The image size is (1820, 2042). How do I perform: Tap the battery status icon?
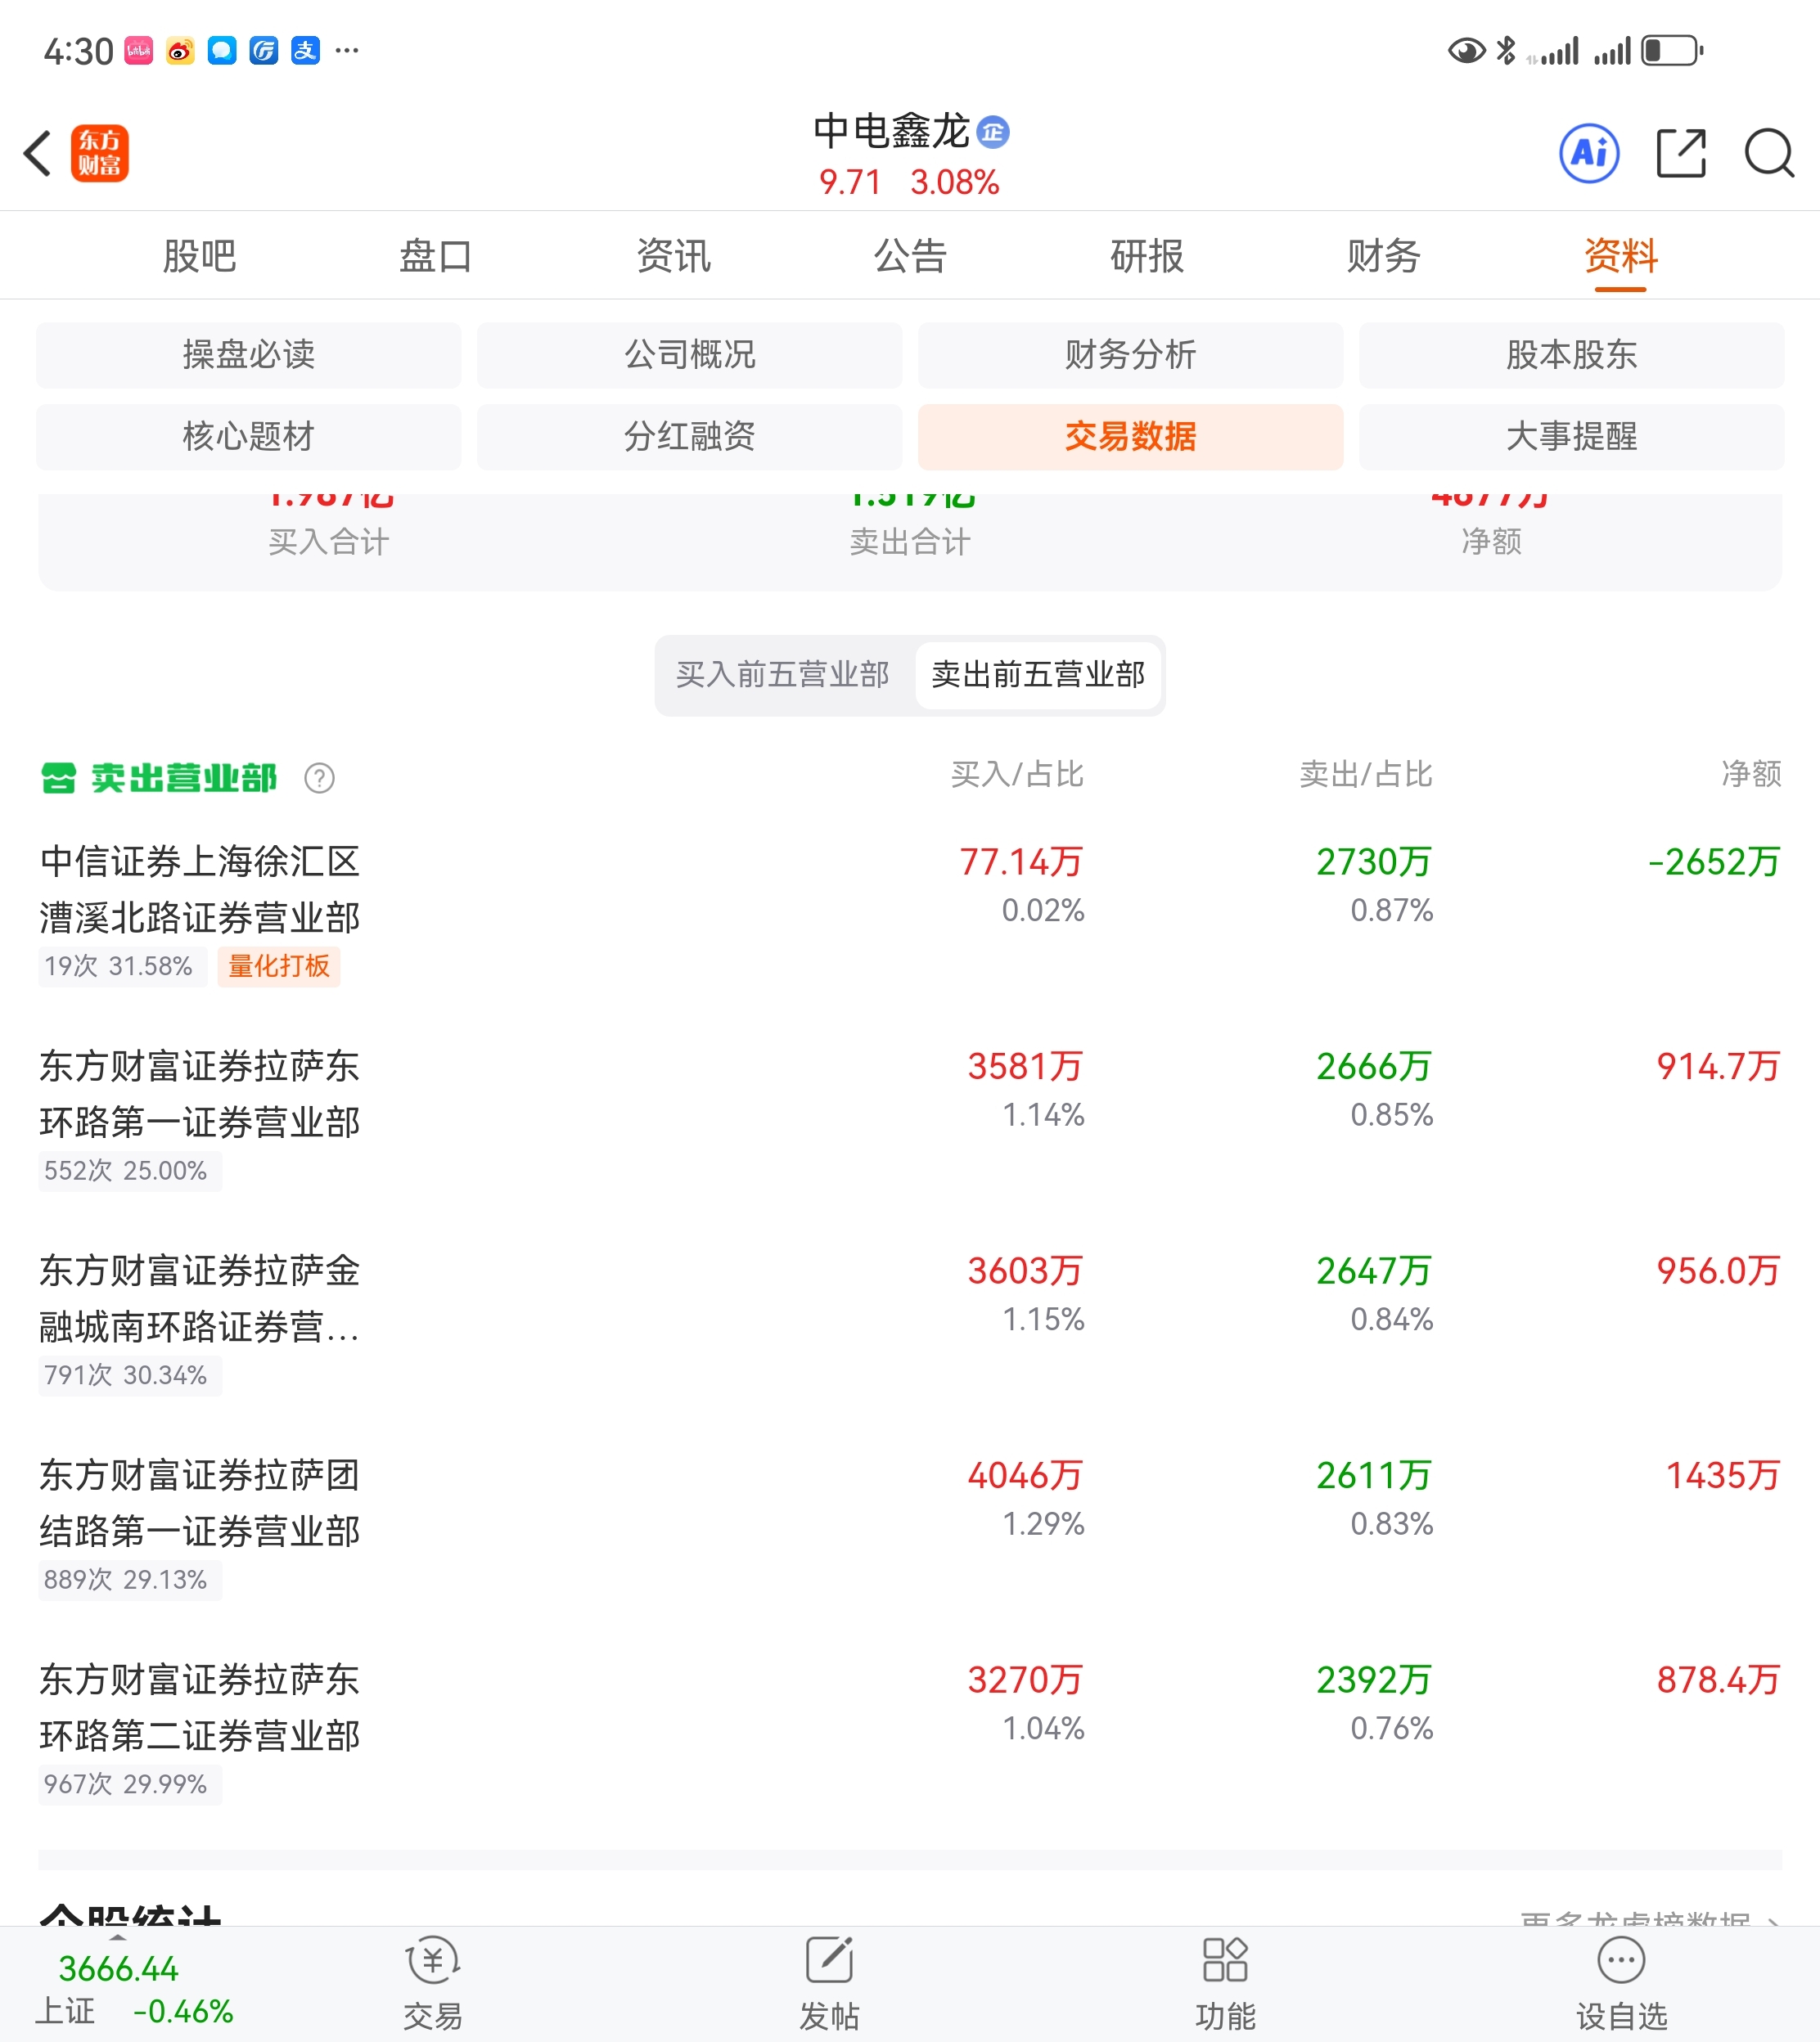click(x=1672, y=50)
